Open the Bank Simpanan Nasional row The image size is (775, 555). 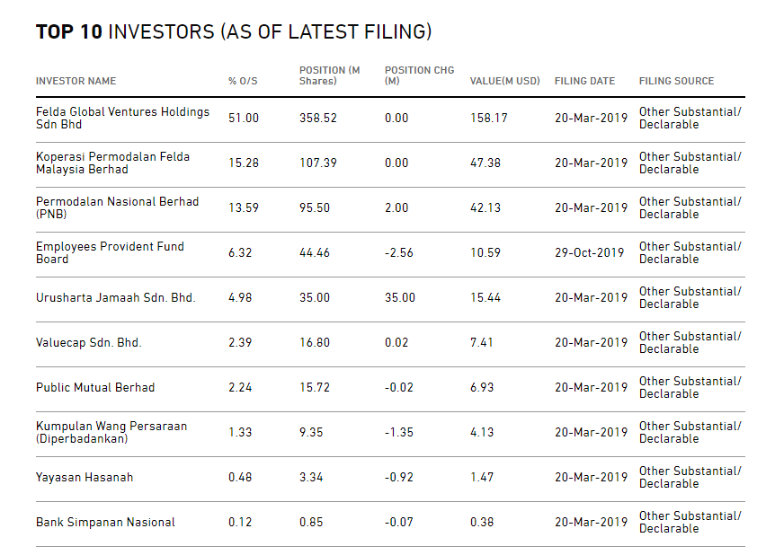pos(105,522)
